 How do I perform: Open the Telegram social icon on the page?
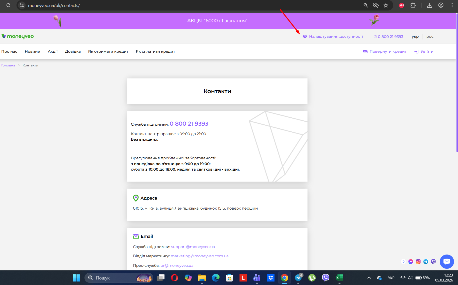[x=426, y=262]
